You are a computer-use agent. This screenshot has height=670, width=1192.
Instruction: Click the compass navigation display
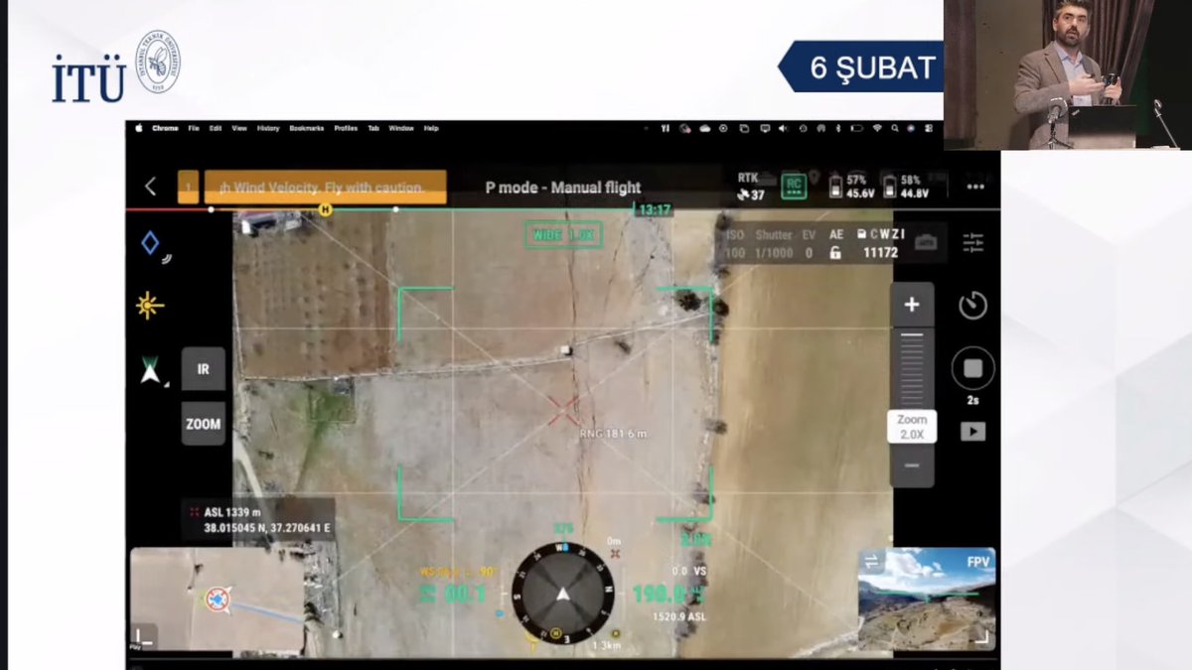click(562, 593)
